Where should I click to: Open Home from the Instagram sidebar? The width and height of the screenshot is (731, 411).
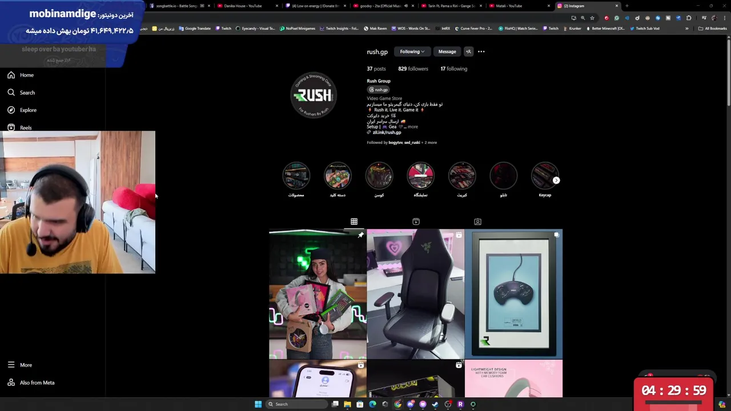(x=21, y=75)
